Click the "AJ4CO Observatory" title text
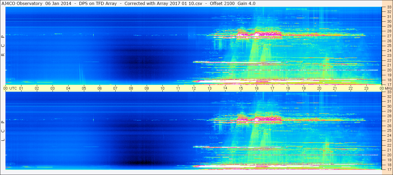Image resolution: width=393 pixels, height=175 pixels. 22,3
